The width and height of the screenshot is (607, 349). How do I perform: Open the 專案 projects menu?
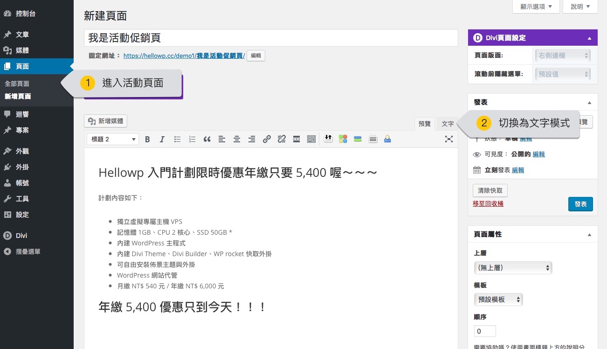(37, 130)
